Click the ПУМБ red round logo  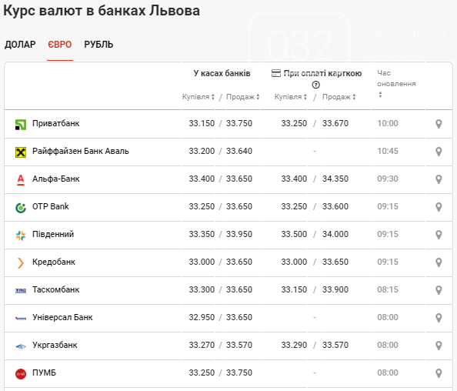[21, 374]
